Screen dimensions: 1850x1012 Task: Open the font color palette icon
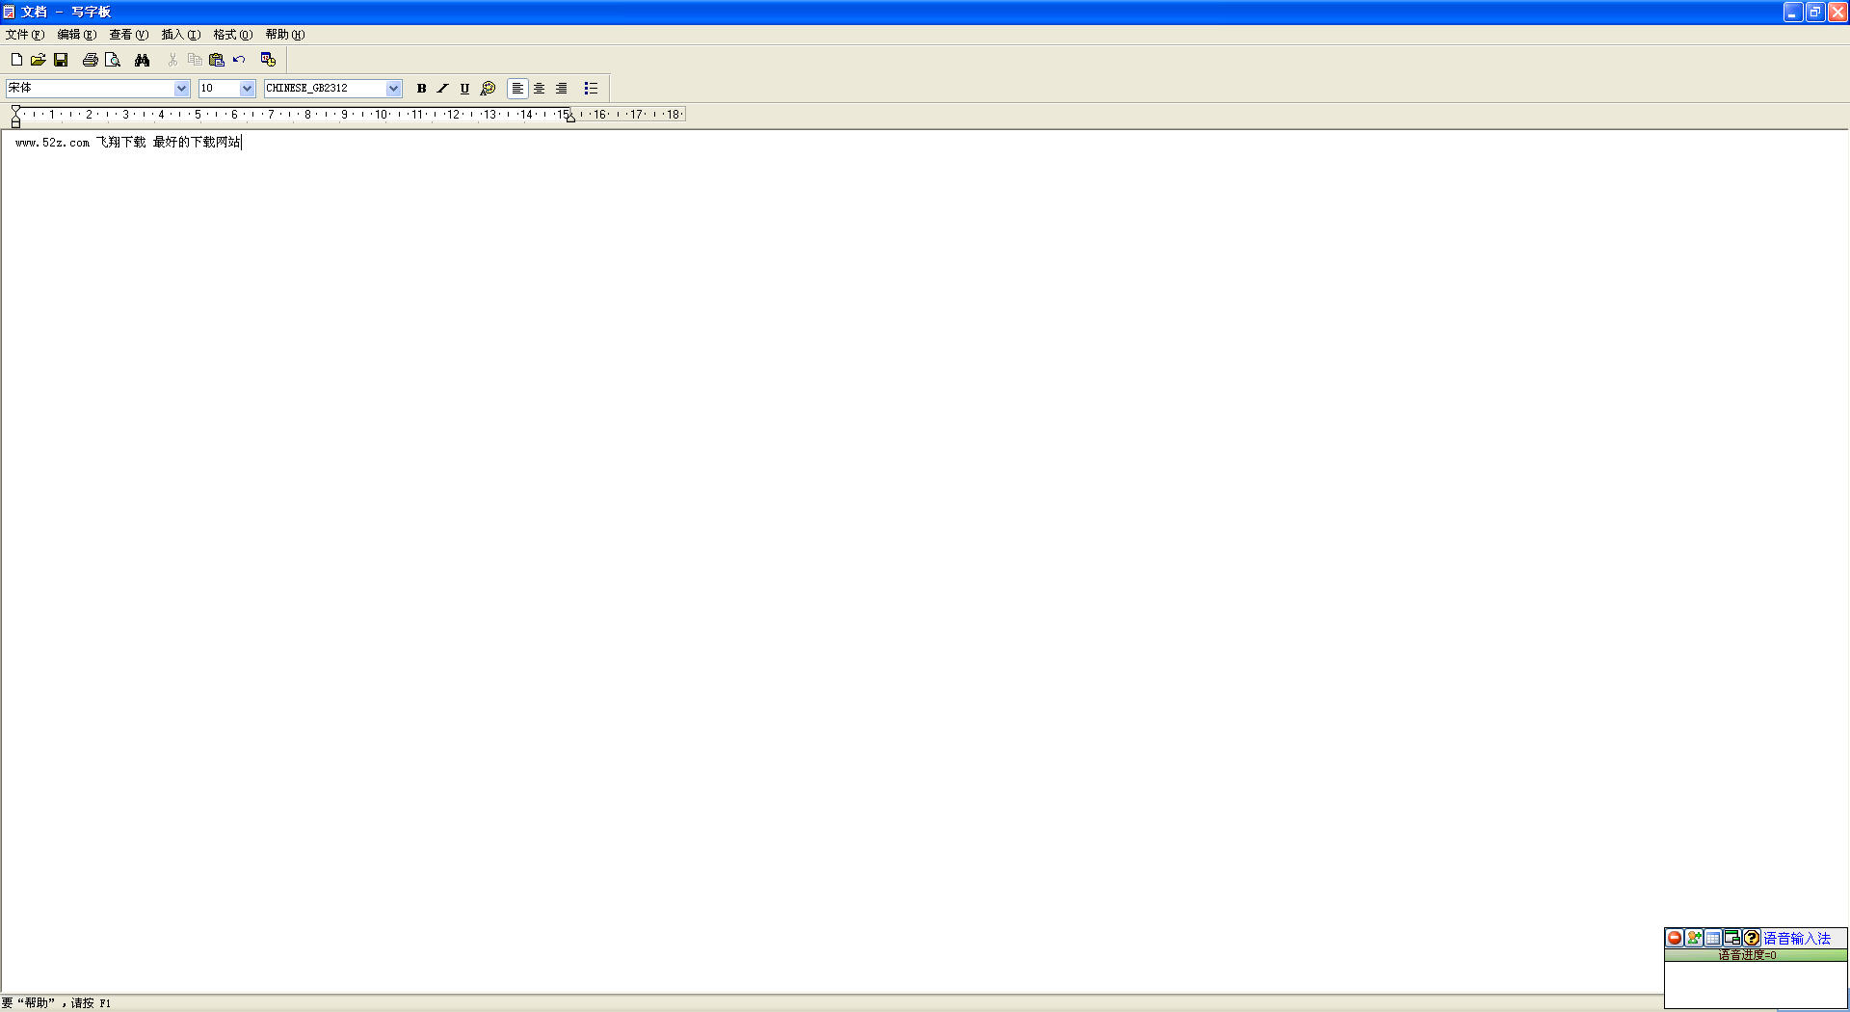pos(488,88)
